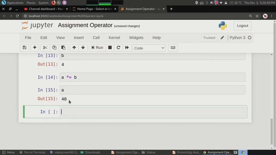This screenshot has width=276, height=155.
Task: Switch to the Home Page browser tab
Action: (94, 9)
